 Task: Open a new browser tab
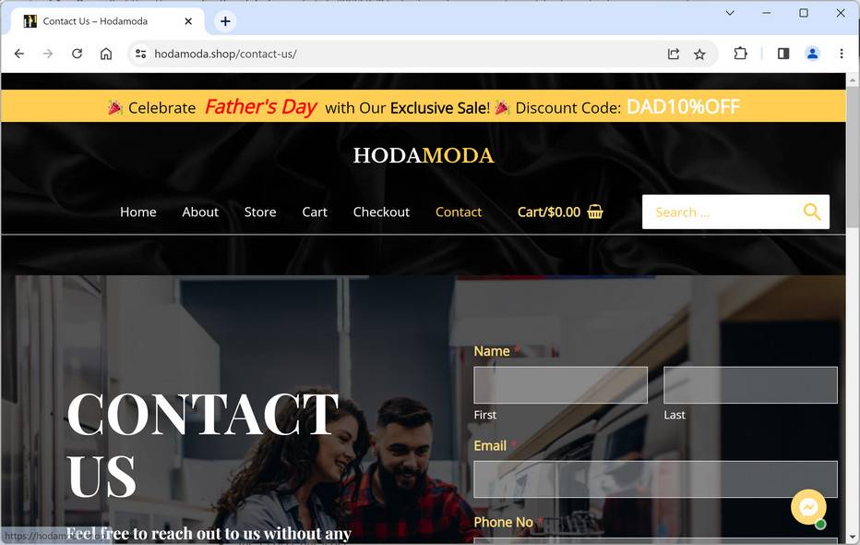coord(225,21)
